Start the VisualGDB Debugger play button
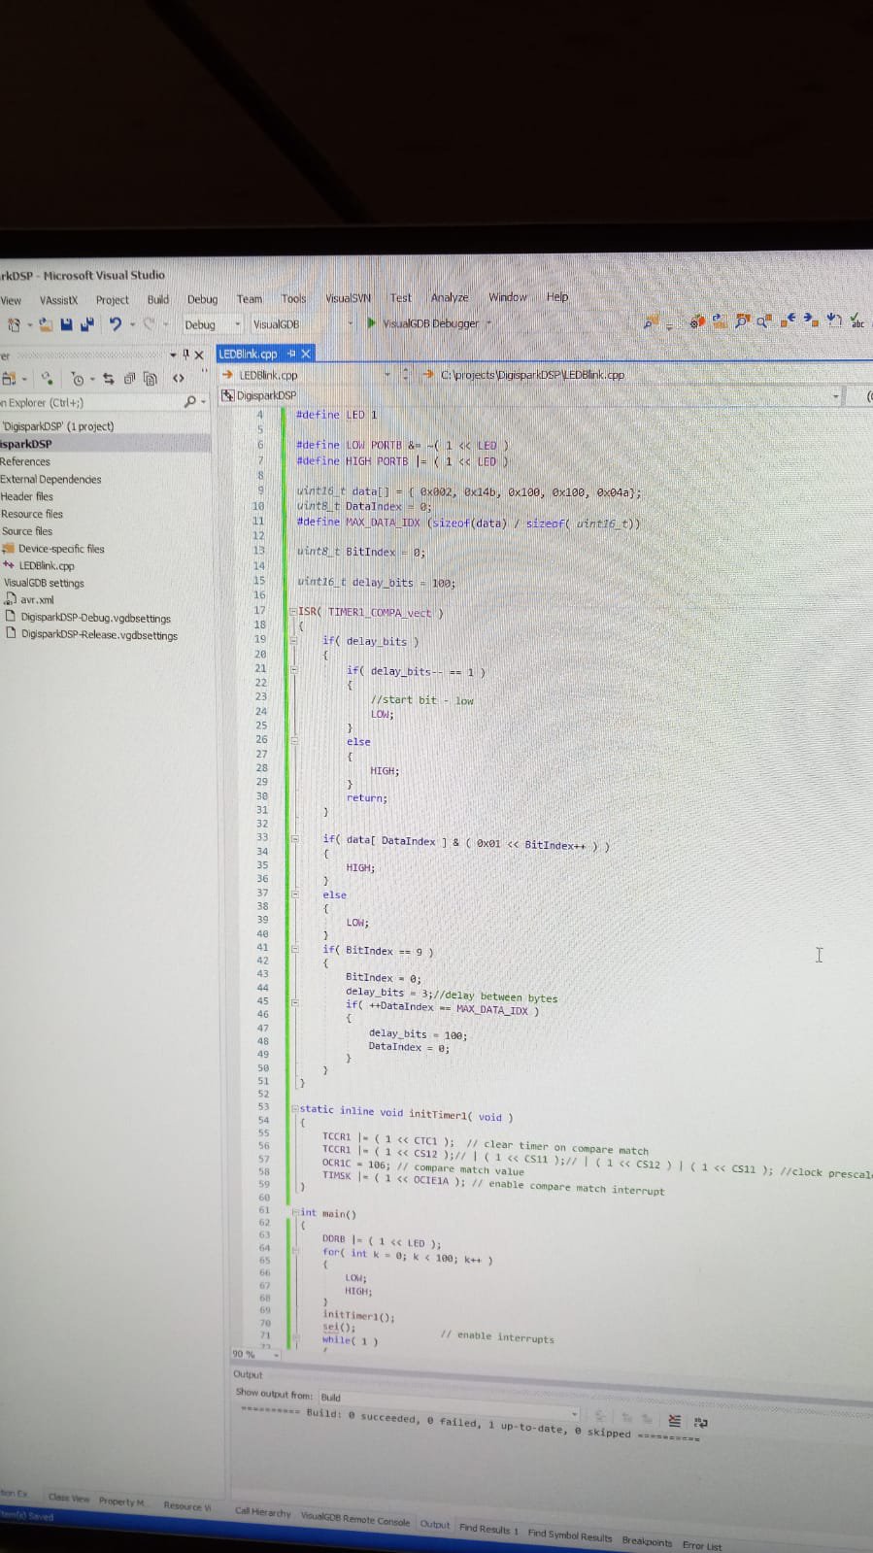 coord(372,323)
